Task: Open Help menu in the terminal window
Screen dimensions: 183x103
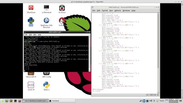Action: pos(39,35)
